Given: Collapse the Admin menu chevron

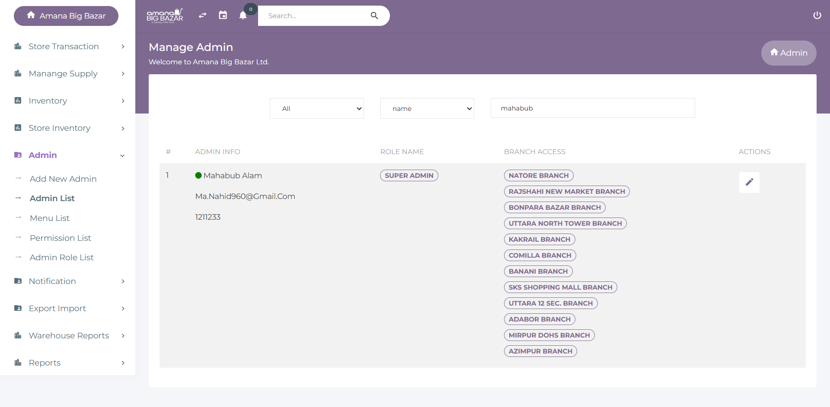Looking at the screenshot, I should click(122, 156).
